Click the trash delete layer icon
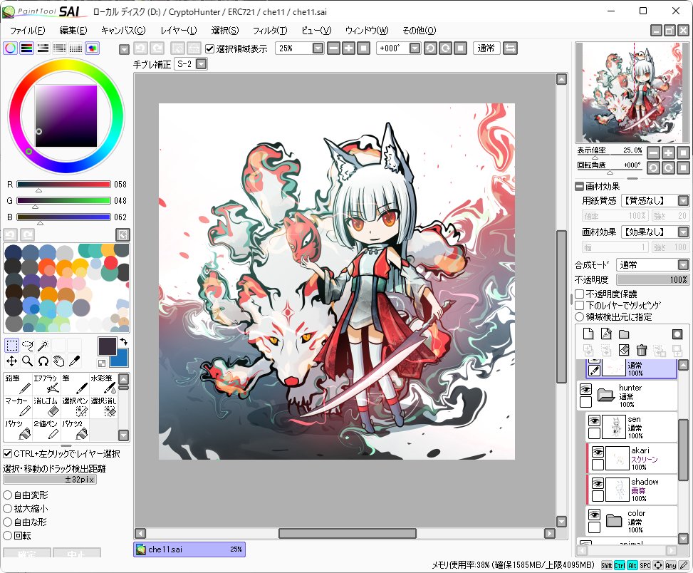The image size is (693, 573). tap(642, 350)
